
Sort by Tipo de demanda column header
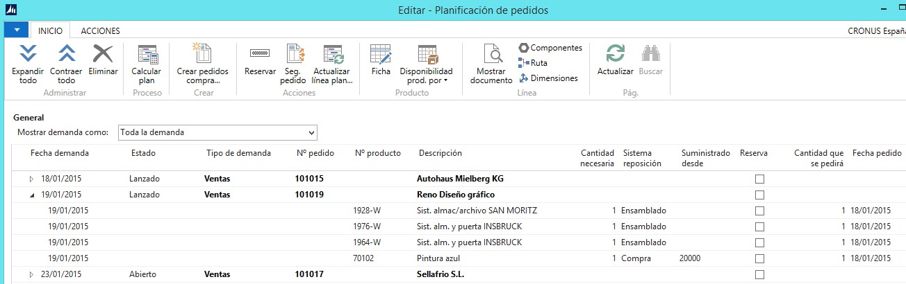click(238, 153)
